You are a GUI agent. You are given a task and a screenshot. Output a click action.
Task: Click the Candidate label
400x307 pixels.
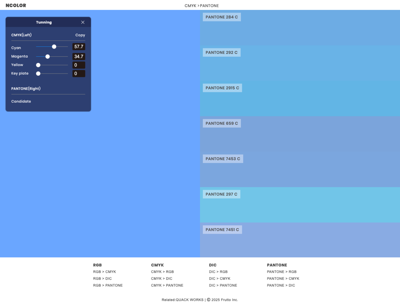[x=21, y=101]
